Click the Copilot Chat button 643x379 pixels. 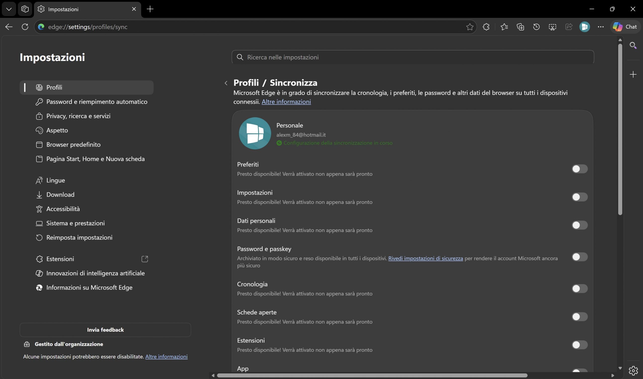click(625, 27)
